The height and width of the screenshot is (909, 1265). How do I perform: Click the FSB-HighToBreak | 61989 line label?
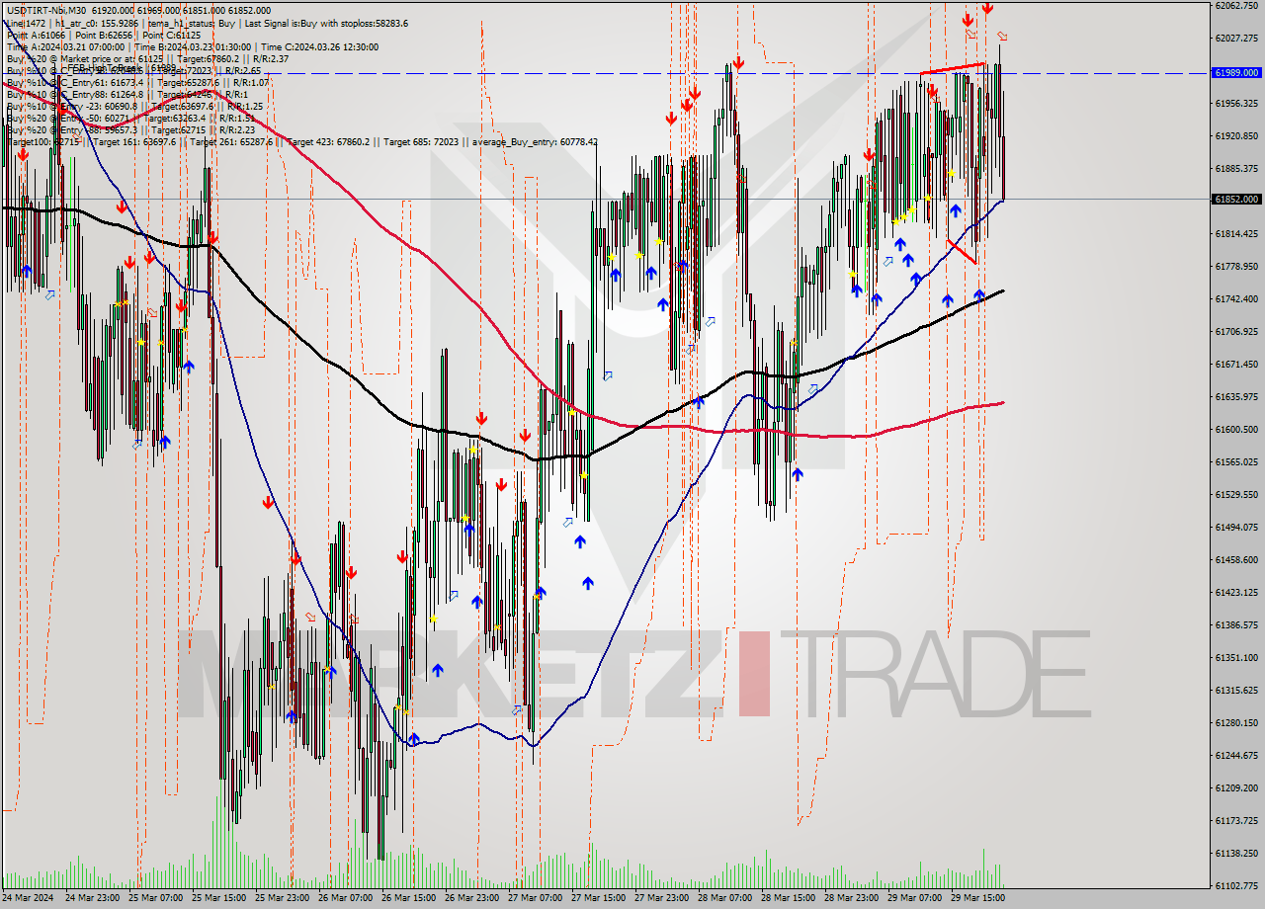click(x=121, y=69)
